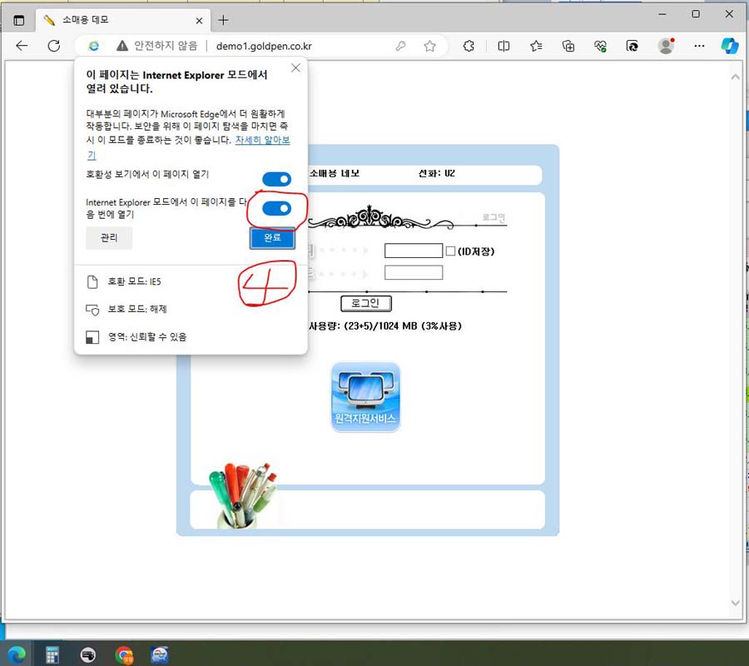Click the not-secure warning triangle icon
Viewport: 749px width, 666px height.
click(122, 46)
